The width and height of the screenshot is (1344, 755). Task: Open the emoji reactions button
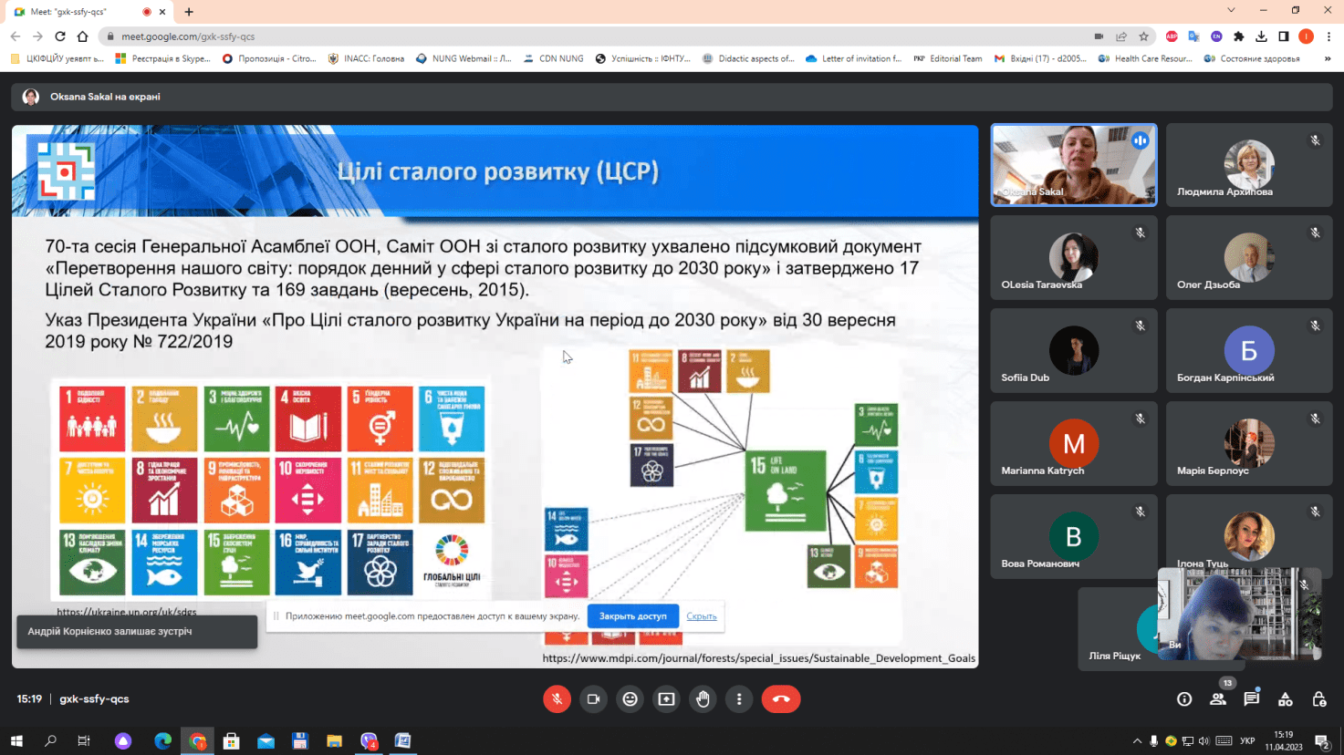coord(630,698)
